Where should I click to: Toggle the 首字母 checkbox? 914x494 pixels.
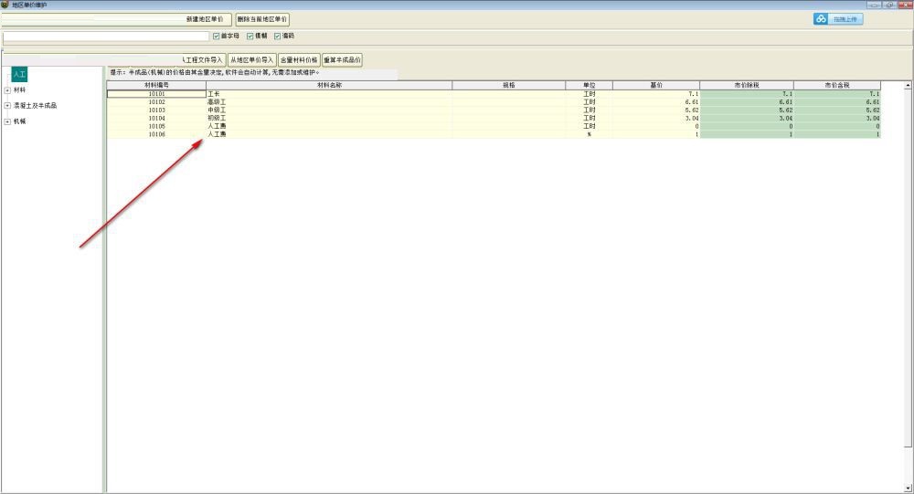pos(216,37)
